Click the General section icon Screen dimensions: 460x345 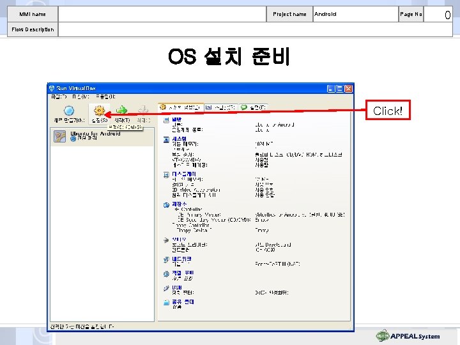pyautogui.click(x=166, y=120)
